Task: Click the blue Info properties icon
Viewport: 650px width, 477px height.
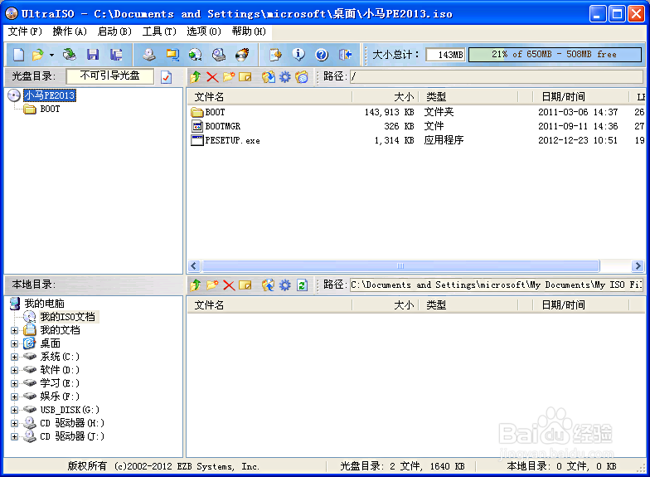Action: pos(298,55)
